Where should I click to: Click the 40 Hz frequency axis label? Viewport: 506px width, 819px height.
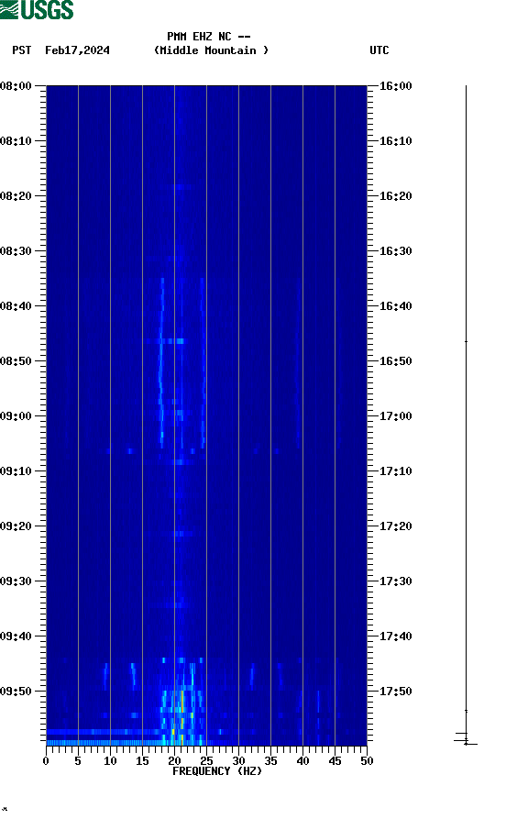click(x=302, y=761)
